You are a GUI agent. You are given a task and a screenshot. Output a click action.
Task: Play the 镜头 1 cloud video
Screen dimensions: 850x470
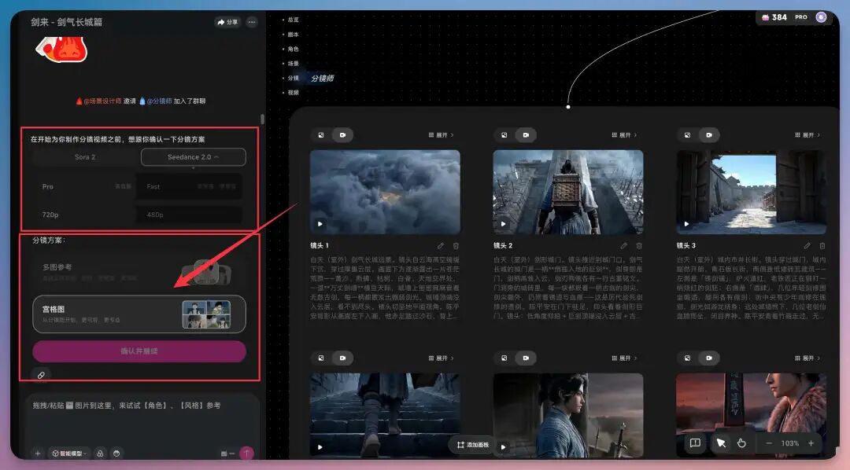pyautogui.click(x=320, y=224)
